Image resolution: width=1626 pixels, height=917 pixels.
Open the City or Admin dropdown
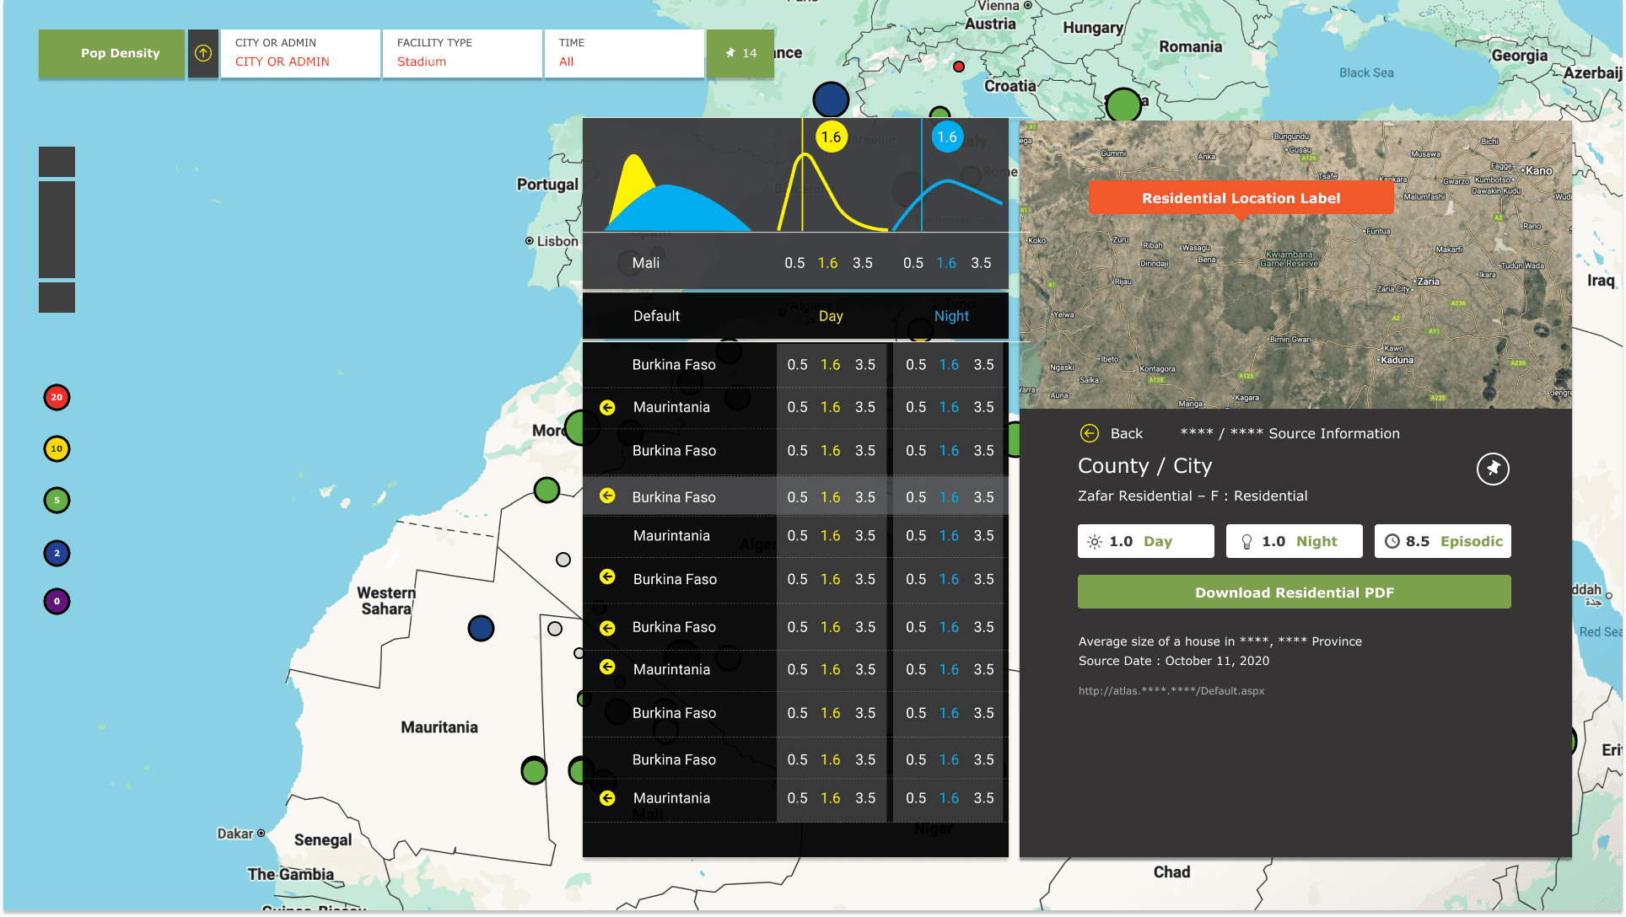coord(300,53)
